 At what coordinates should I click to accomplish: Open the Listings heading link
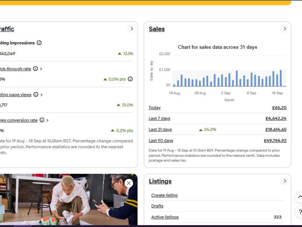click(x=160, y=181)
